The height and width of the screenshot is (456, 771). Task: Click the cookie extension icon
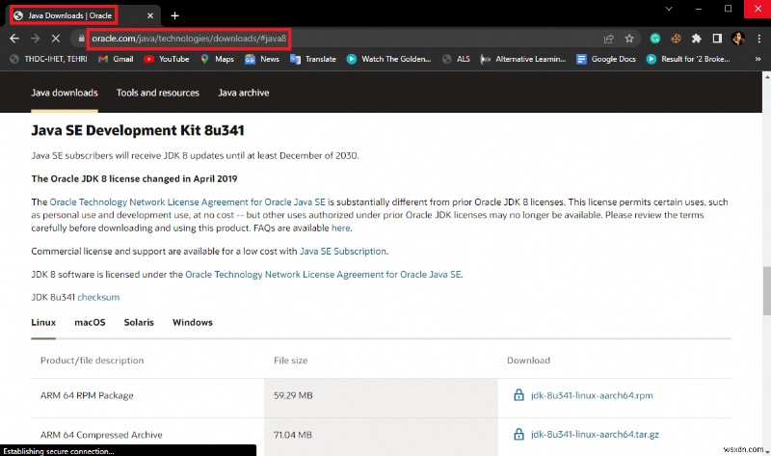click(676, 39)
